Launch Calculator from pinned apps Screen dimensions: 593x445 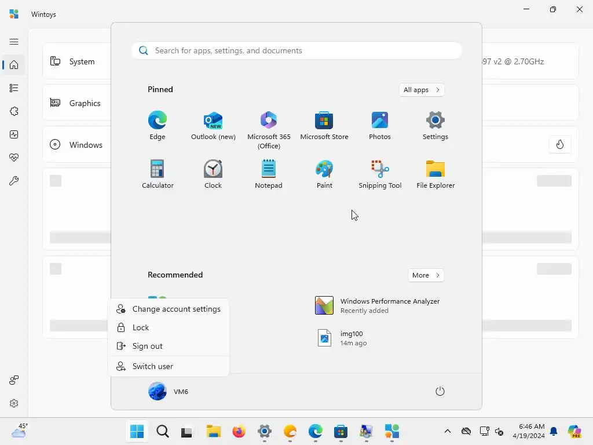(x=158, y=174)
